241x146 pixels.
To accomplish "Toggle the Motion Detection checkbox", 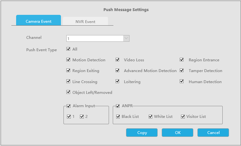I will [x=68, y=60].
